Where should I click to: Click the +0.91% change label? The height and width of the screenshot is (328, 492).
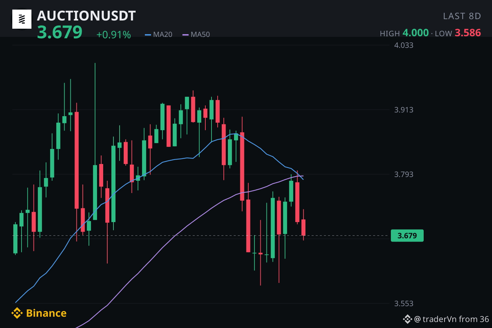pyautogui.click(x=113, y=35)
